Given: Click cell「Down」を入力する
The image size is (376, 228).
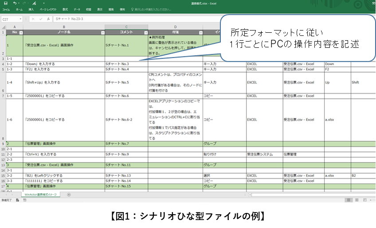Looking at the screenshot, I should point(64,64).
